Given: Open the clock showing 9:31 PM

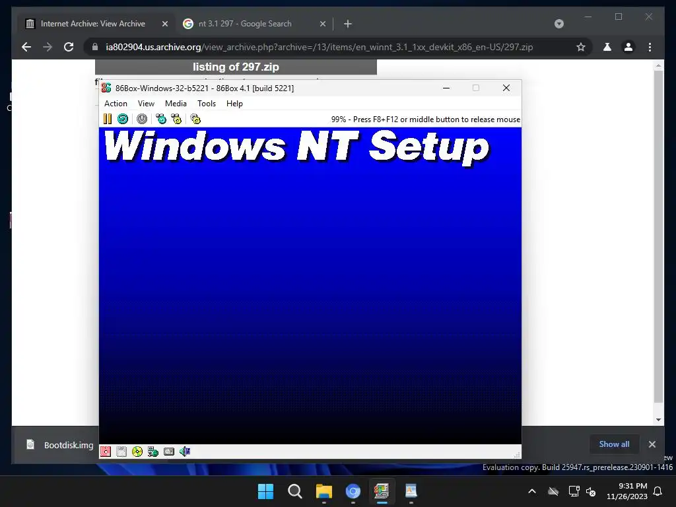Looking at the screenshot, I should pyautogui.click(x=627, y=491).
